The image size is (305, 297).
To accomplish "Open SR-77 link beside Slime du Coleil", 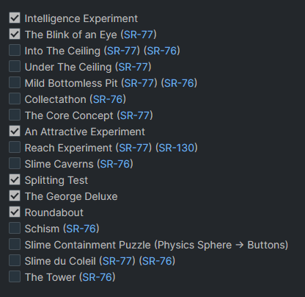I will 117,261.
